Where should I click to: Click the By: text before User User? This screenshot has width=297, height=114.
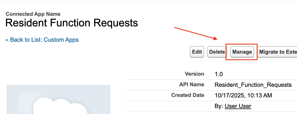coord(219,106)
